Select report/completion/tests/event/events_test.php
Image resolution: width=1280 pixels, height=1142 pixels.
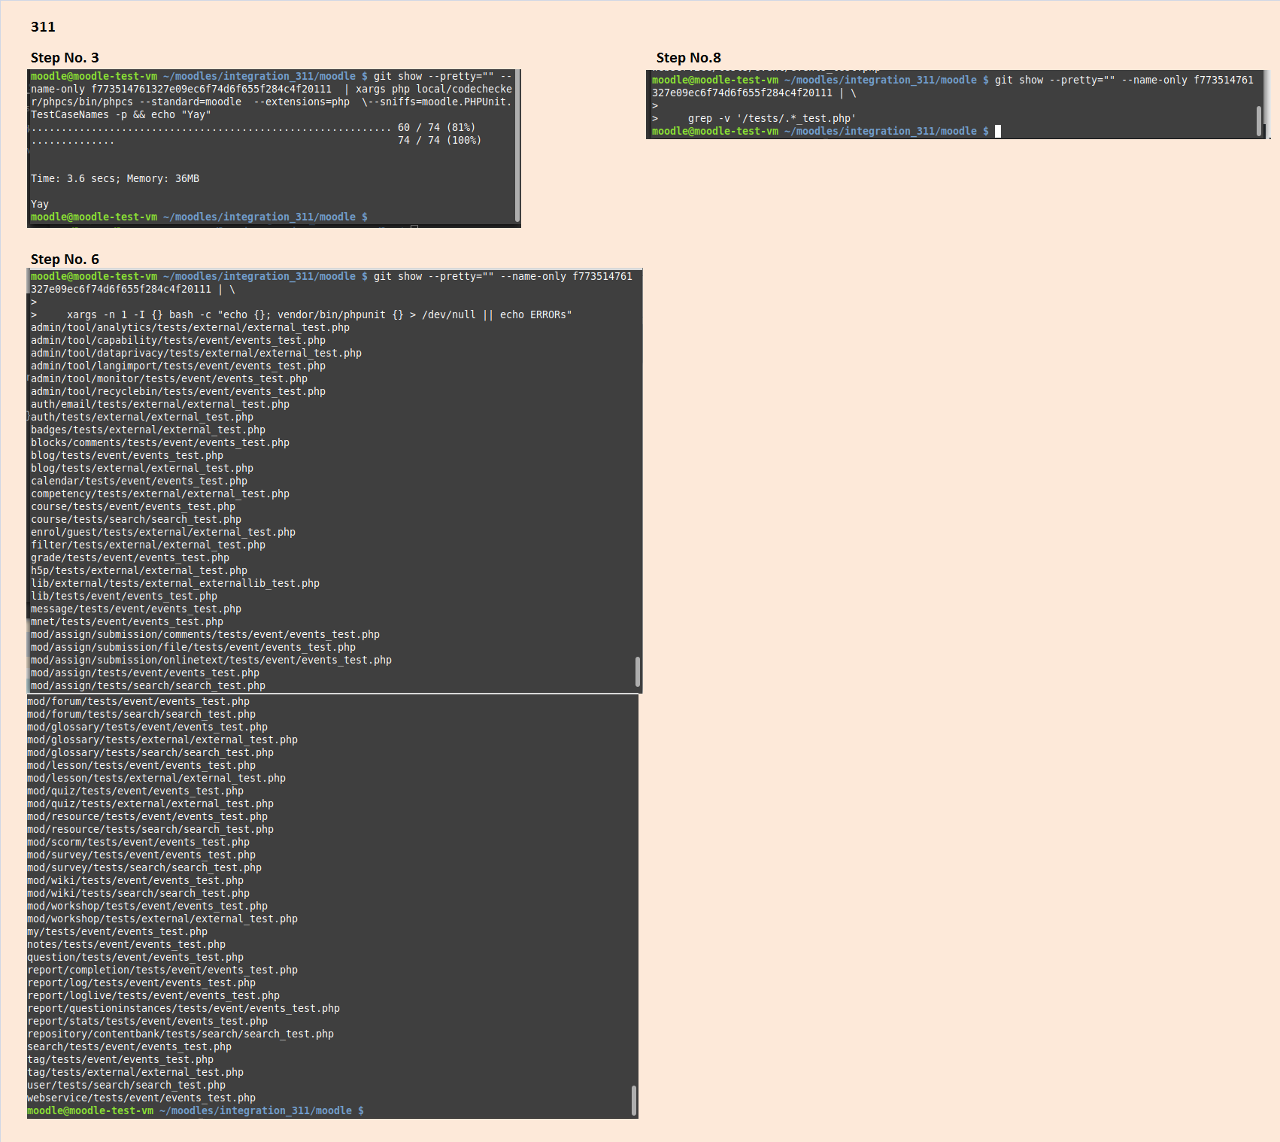click(162, 970)
